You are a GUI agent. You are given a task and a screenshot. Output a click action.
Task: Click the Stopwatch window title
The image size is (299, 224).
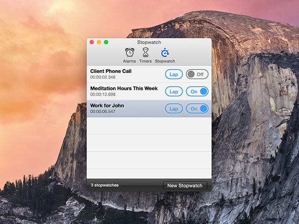pyautogui.click(x=149, y=42)
